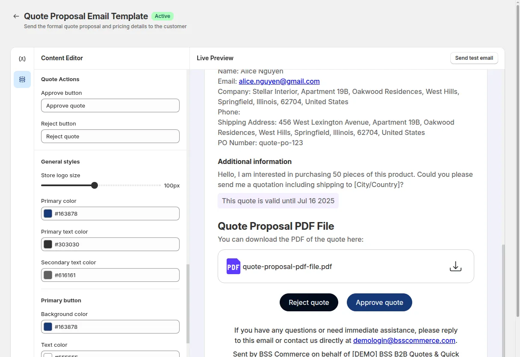
Task: Click the Quote Proposal Email Template title
Action: tap(86, 16)
